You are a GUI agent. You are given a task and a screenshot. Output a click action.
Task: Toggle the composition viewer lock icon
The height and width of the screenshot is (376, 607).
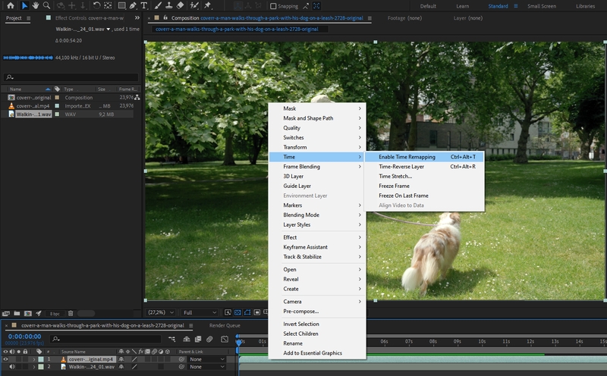(x=165, y=17)
